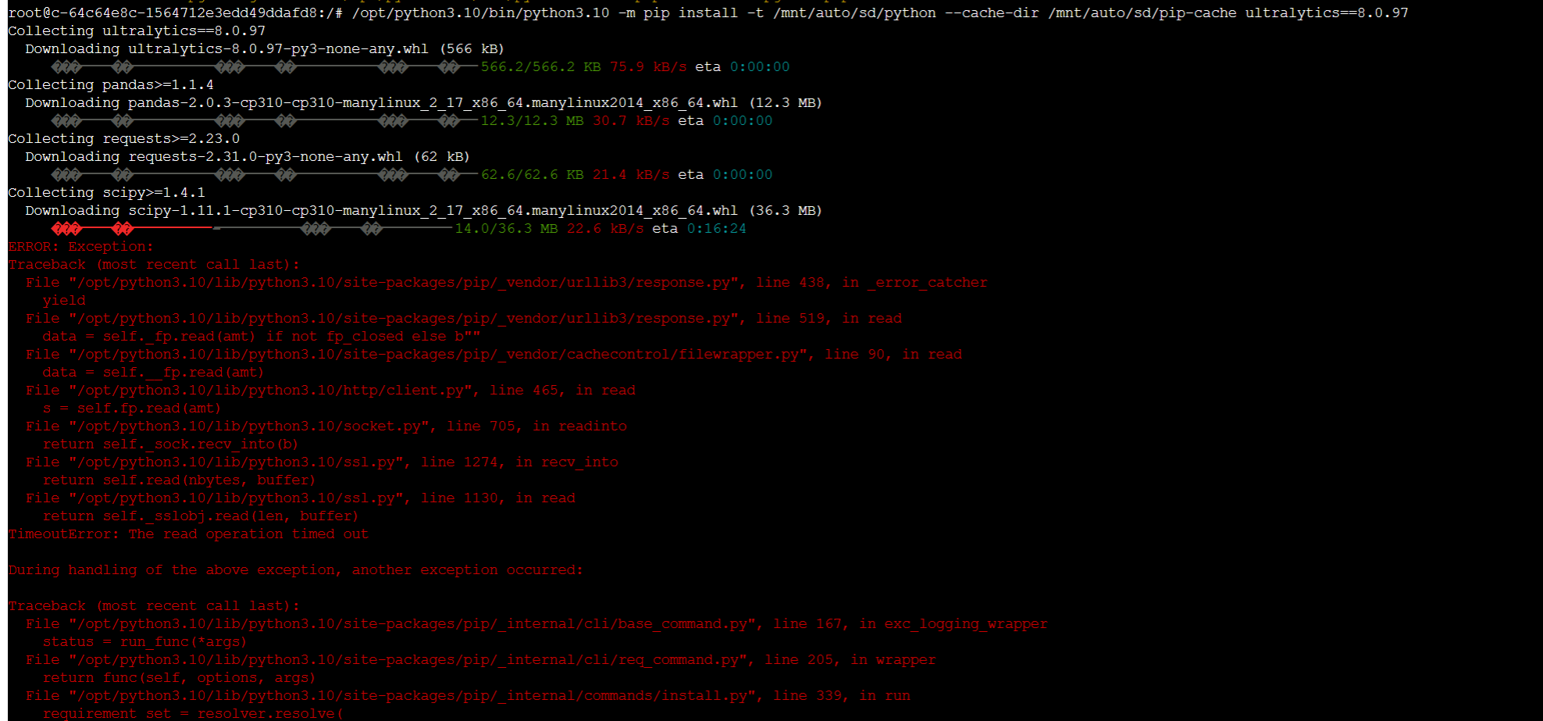Click the ssl.py line 1274 traceback entry
Viewport: 1543px width, 721px height.
pyautogui.click(x=322, y=462)
